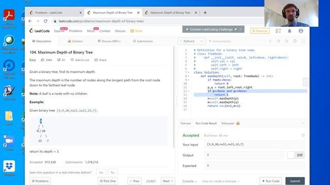Toggle Autocomplete option

pyautogui.click(x=220, y=41)
